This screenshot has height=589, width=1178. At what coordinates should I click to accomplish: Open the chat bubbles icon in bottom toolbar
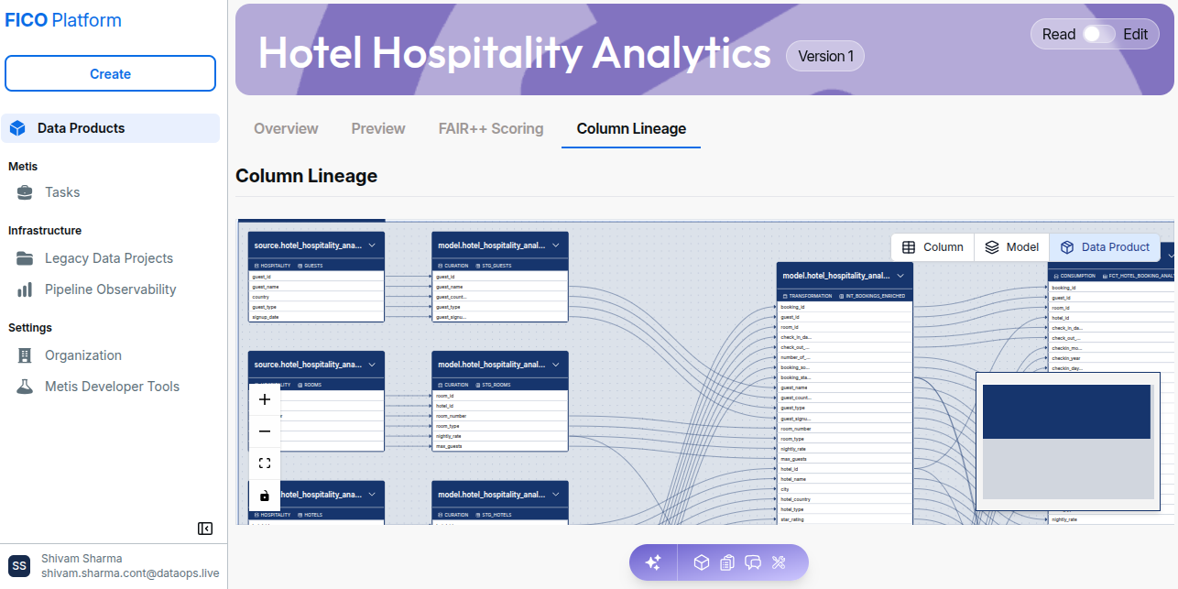coord(753,562)
